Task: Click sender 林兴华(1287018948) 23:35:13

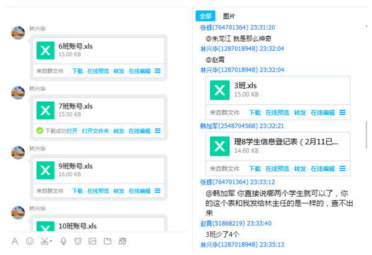Action: tap(242, 244)
